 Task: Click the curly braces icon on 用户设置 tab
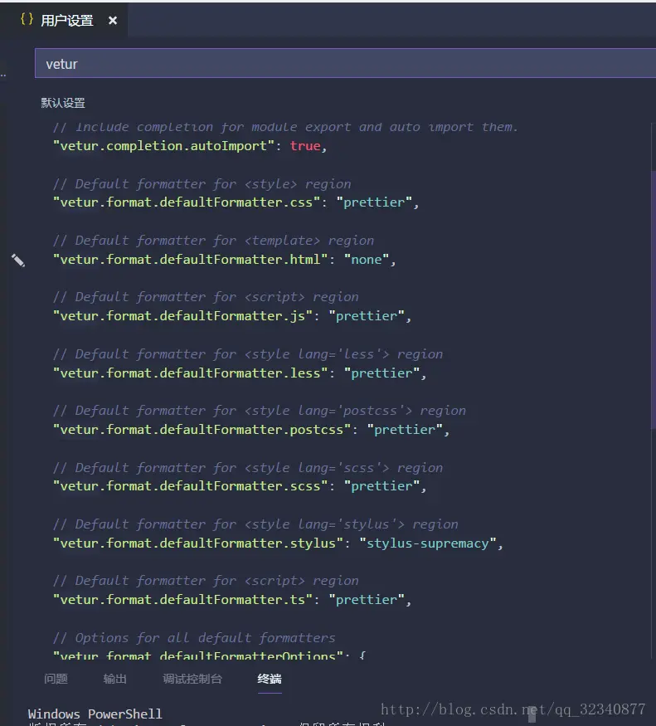tap(27, 19)
